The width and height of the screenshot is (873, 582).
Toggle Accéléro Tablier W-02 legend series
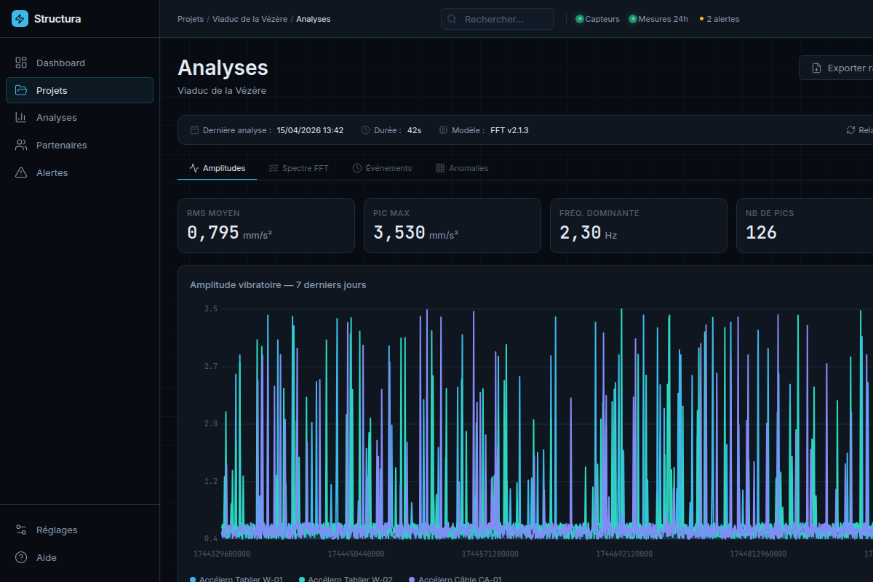346,579
